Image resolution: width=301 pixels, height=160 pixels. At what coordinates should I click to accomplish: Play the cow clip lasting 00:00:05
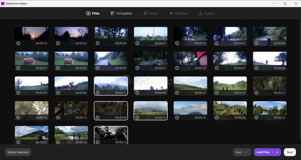[x=58, y=68]
